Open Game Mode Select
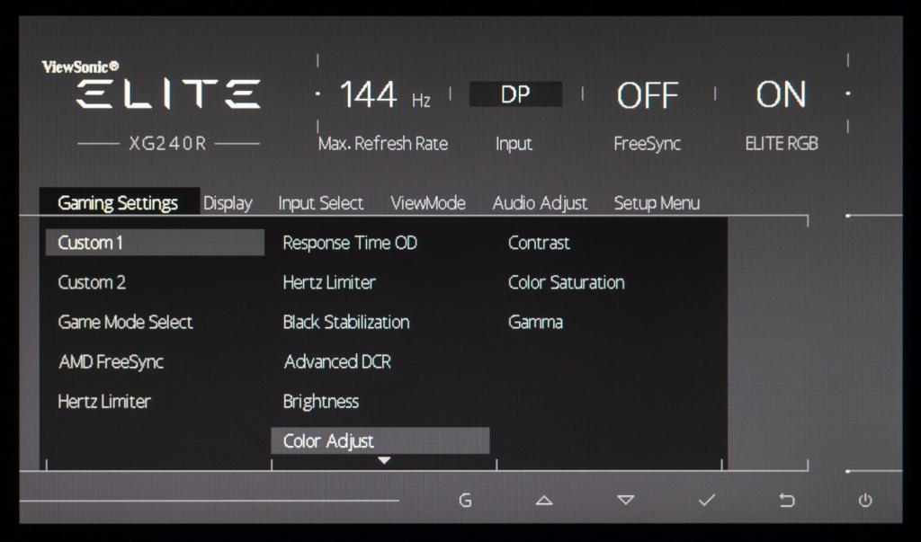921x542 pixels. pos(125,322)
